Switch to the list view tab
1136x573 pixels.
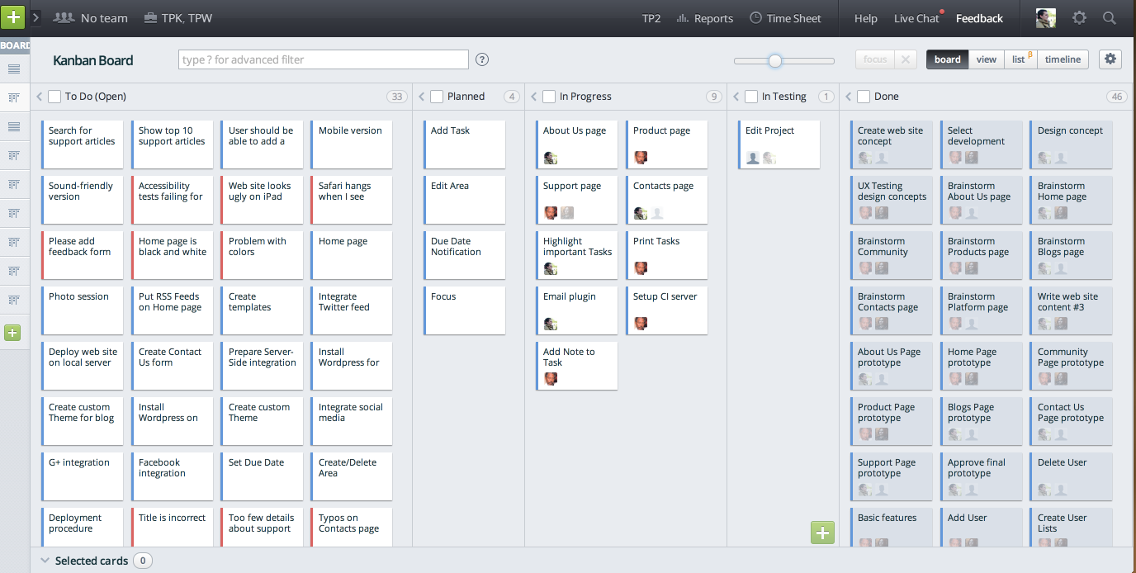(1020, 59)
